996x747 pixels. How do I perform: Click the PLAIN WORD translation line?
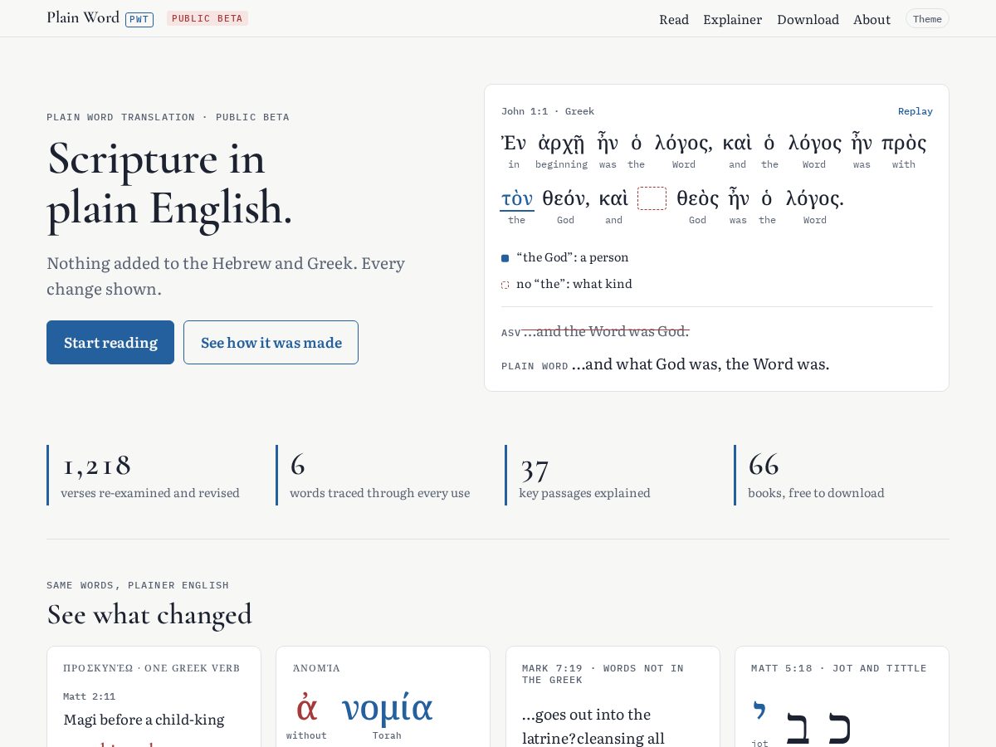coord(666,364)
